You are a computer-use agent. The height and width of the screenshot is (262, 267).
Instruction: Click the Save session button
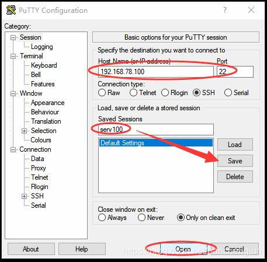[x=235, y=161]
